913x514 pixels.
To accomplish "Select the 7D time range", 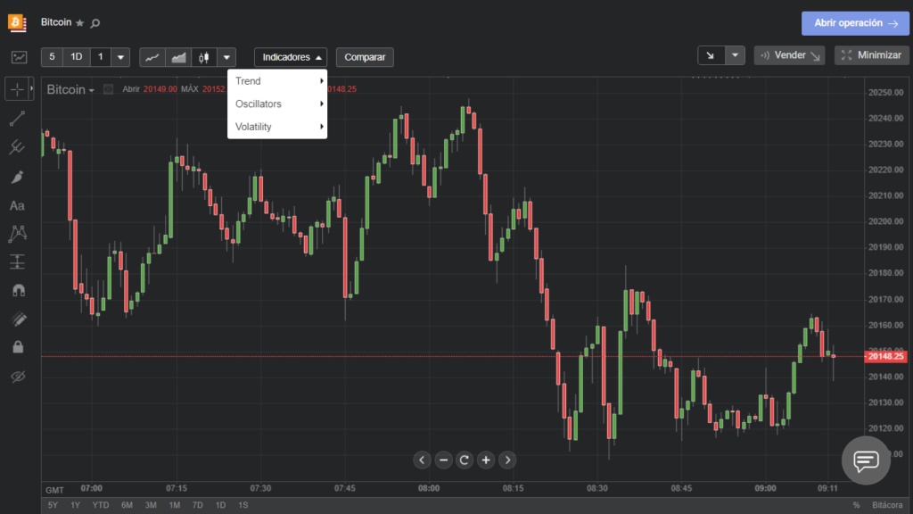I will pos(197,505).
